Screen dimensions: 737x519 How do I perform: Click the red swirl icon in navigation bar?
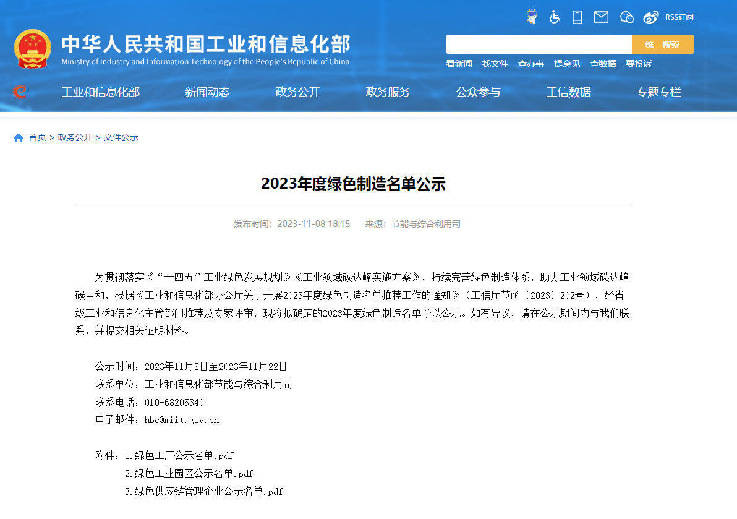click(x=20, y=92)
